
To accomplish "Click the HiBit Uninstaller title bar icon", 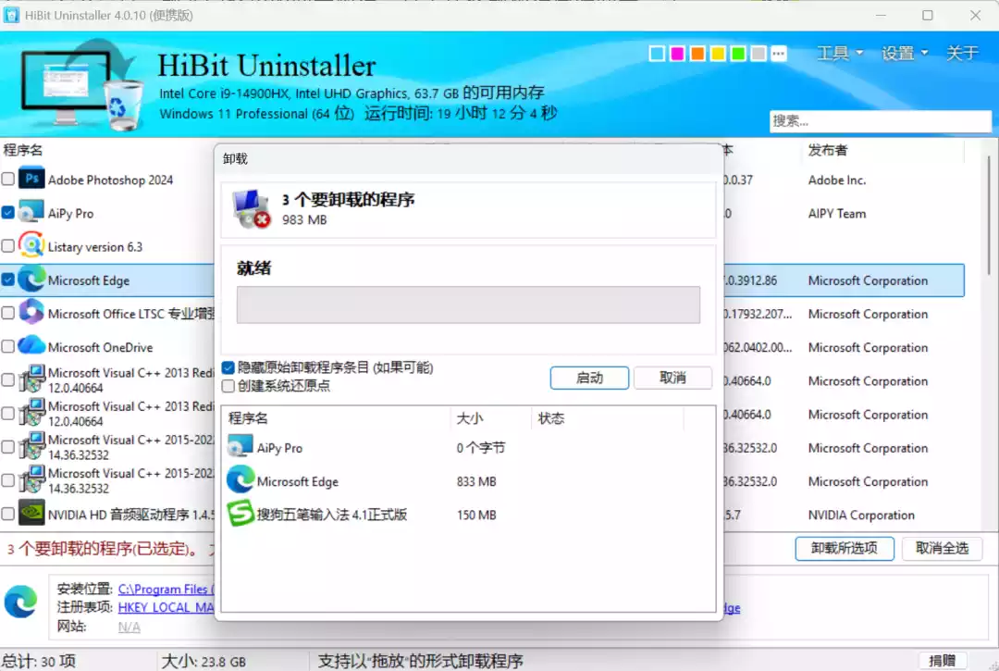I will point(11,15).
